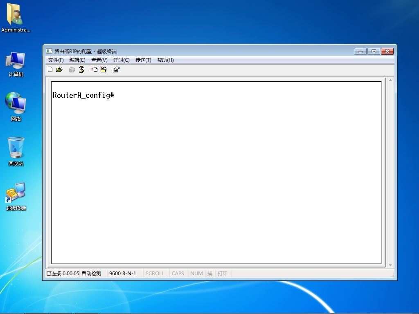Click the Receive file toolbar icon
The height and width of the screenshot is (314, 419).
pos(104,70)
